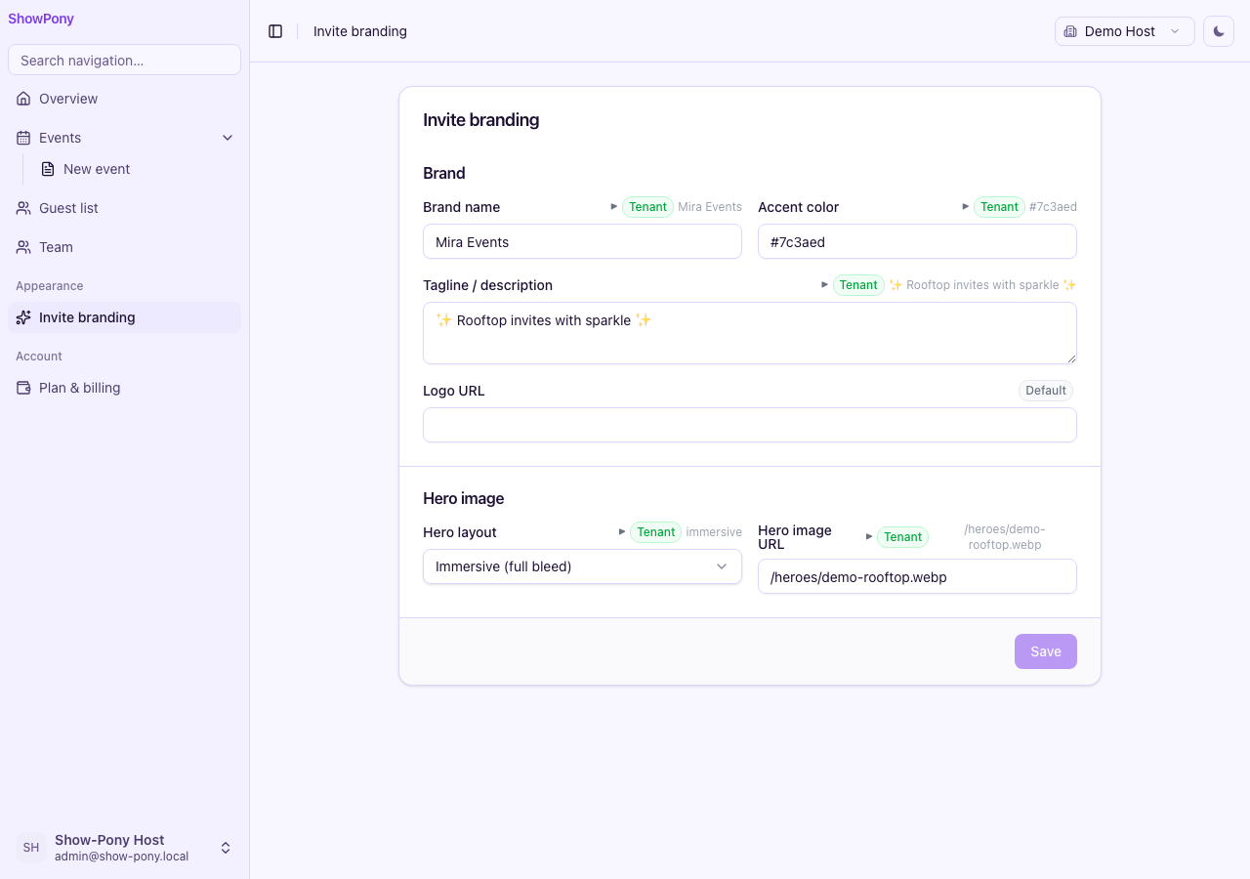Screen dimensions: 1250x879
Task: Click the Overview home icon
Action: coord(23,99)
